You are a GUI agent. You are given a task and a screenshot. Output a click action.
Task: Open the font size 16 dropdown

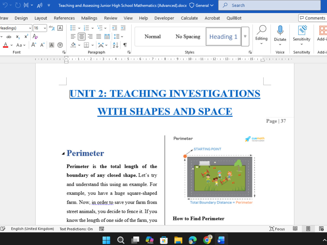pyautogui.click(x=45, y=28)
